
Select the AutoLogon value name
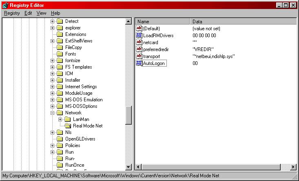155,63
